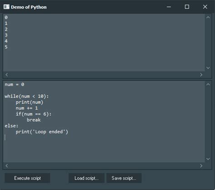This screenshot has width=215, height=190.
Task: Click output line showing 3
Action: (6, 35)
